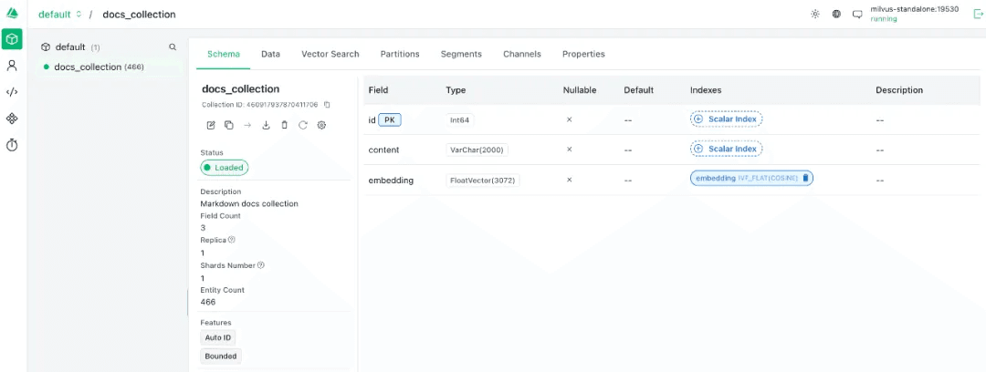The image size is (986, 372).
Task: Click the trash icon to drop docs_collection
Action: (285, 125)
